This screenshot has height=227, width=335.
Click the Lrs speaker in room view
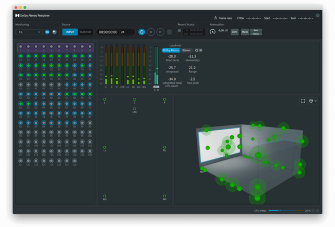[x=105, y=196]
